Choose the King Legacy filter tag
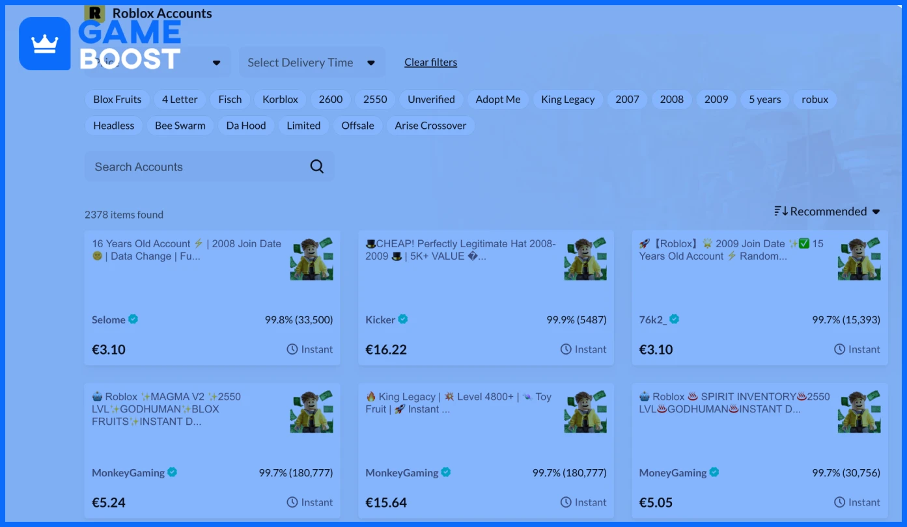The height and width of the screenshot is (527, 907). tap(568, 100)
